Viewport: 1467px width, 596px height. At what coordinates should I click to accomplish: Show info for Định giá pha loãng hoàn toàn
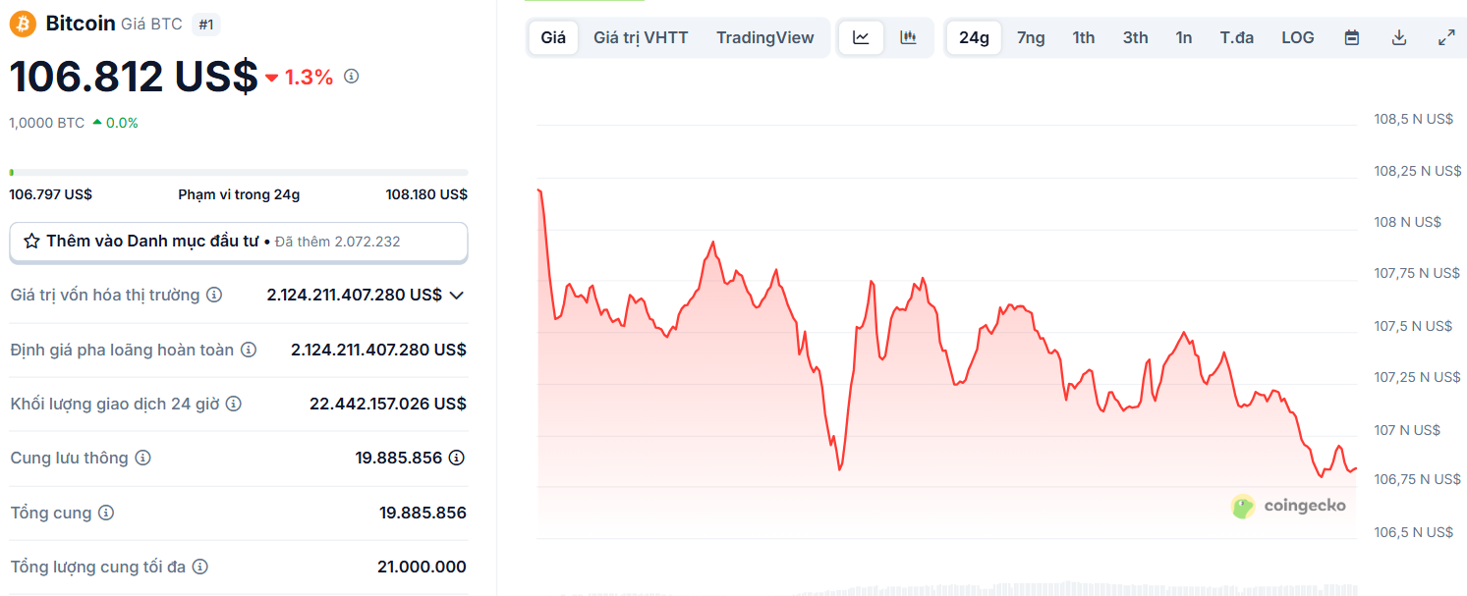(249, 350)
